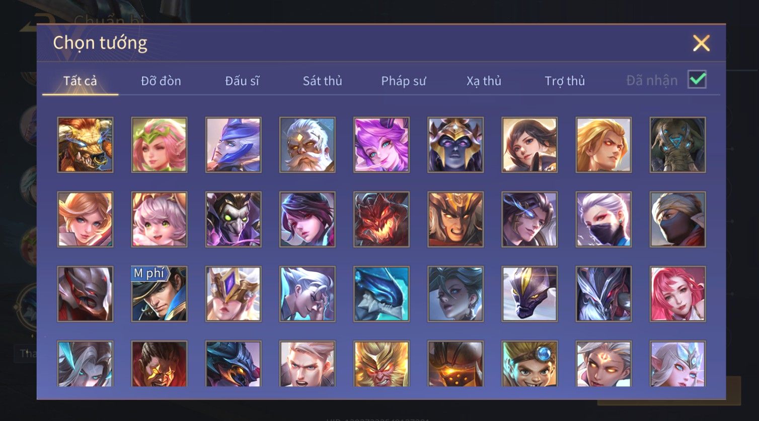This screenshot has width=759, height=421.
Task: Select the golden monkey king hero
Action: (x=381, y=364)
